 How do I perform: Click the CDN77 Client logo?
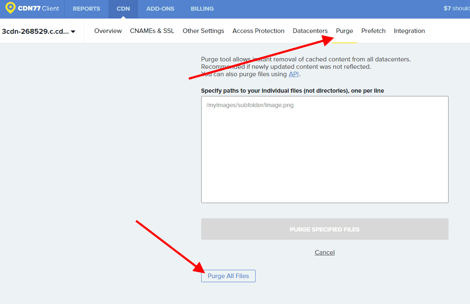(32, 9)
